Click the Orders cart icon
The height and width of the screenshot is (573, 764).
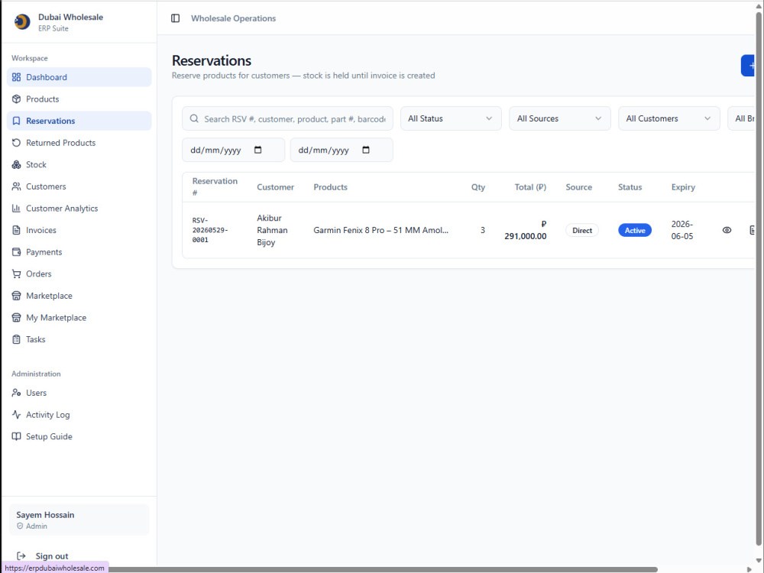(x=17, y=274)
